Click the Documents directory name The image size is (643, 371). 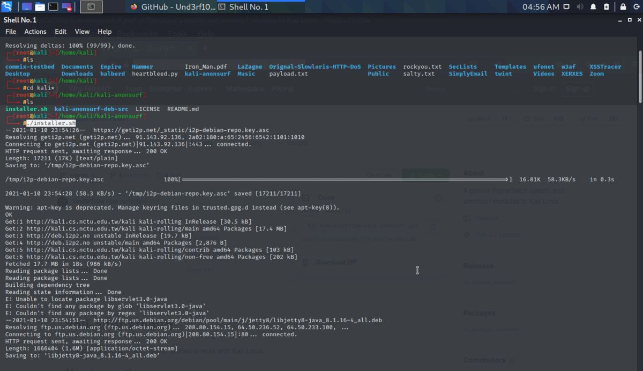coord(77,67)
